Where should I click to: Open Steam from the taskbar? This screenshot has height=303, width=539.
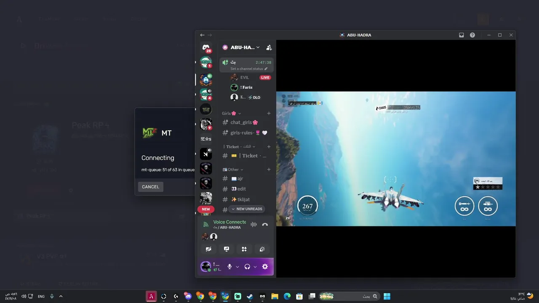pyautogui.click(x=250, y=296)
